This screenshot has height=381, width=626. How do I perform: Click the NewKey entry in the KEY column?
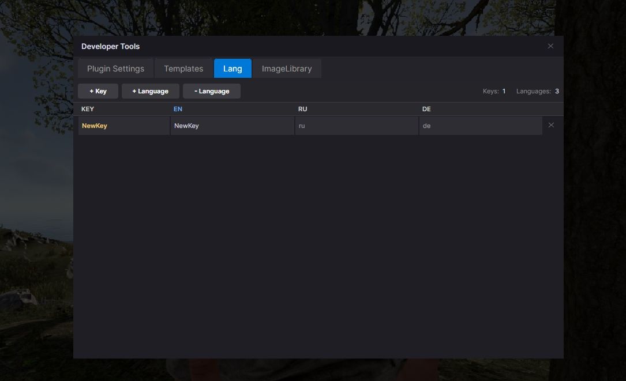(x=95, y=125)
